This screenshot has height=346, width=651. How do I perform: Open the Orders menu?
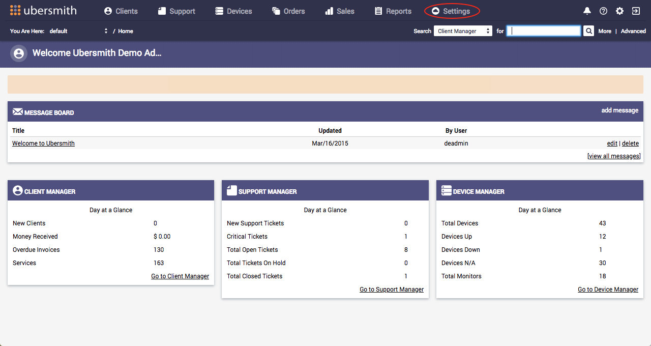click(x=288, y=11)
